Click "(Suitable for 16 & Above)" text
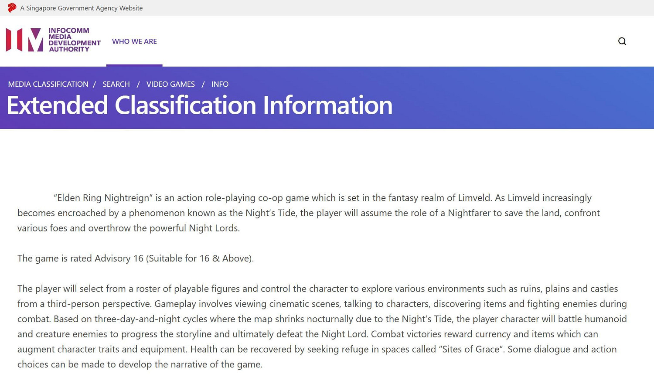Viewport: 654px width, 377px height. coord(200,258)
